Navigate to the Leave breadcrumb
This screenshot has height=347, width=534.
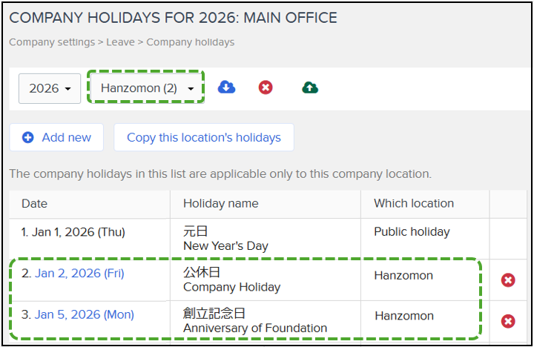pos(120,42)
